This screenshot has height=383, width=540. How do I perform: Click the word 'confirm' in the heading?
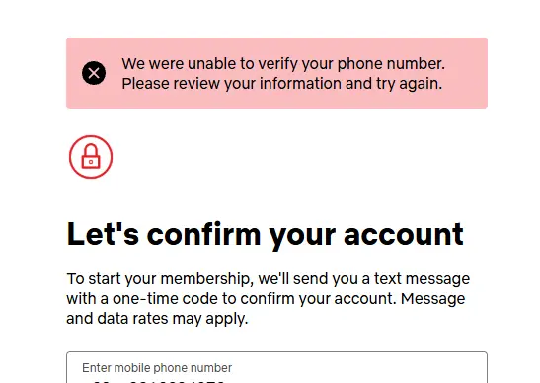coord(204,234)
